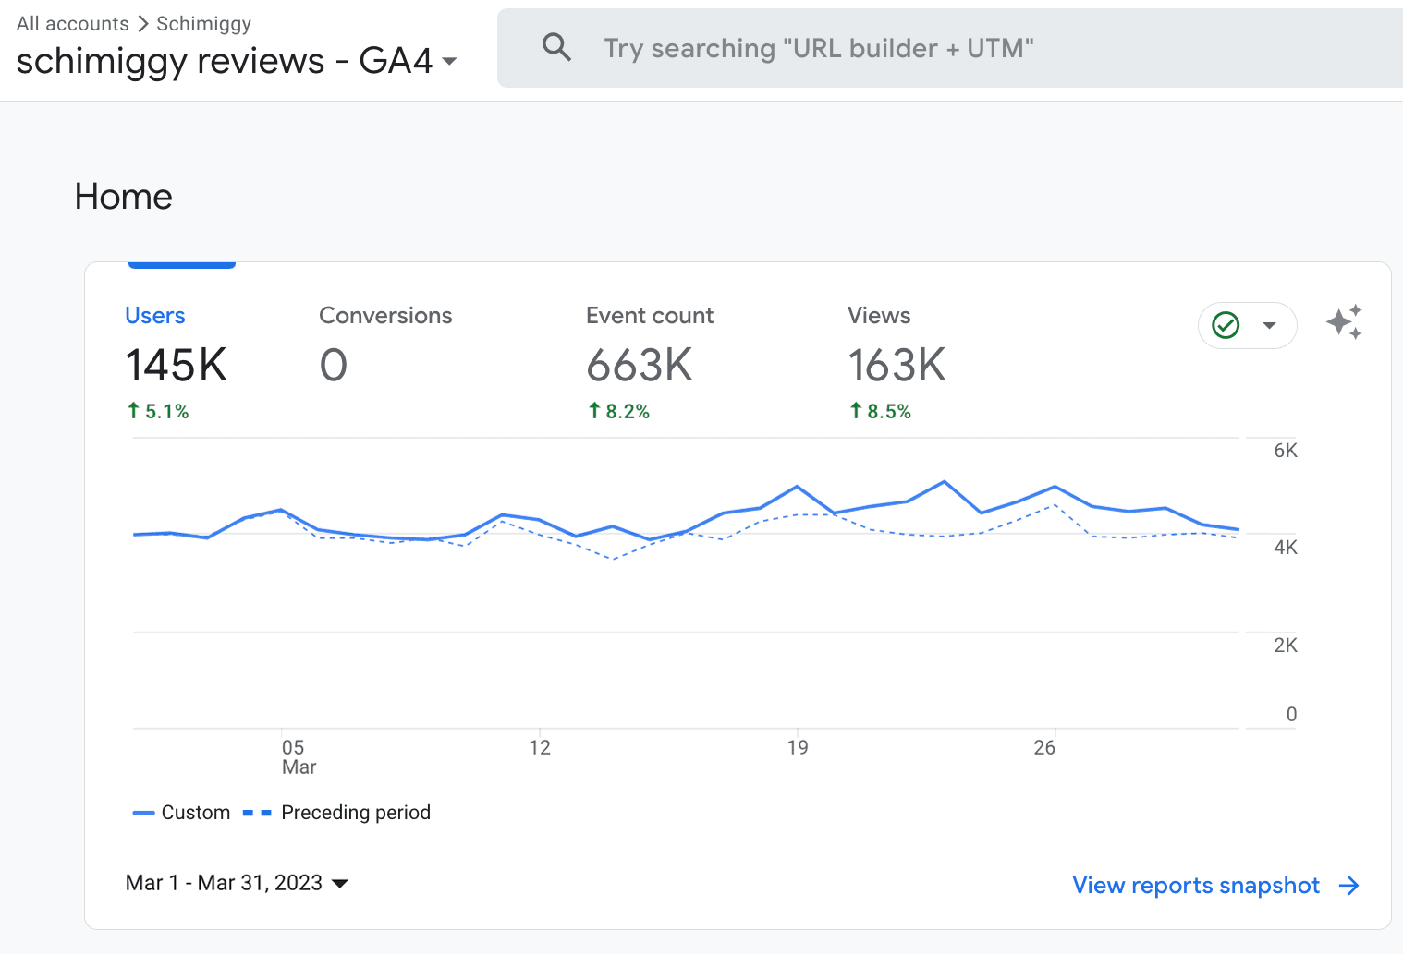Click the 145K users value

pos(177,365)
